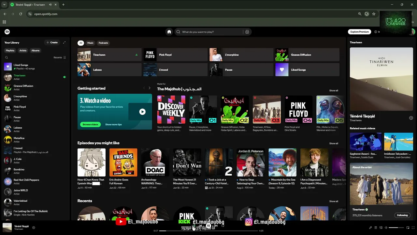
Task: Go to the previous Getting started tip
Action: click(144, 88)
